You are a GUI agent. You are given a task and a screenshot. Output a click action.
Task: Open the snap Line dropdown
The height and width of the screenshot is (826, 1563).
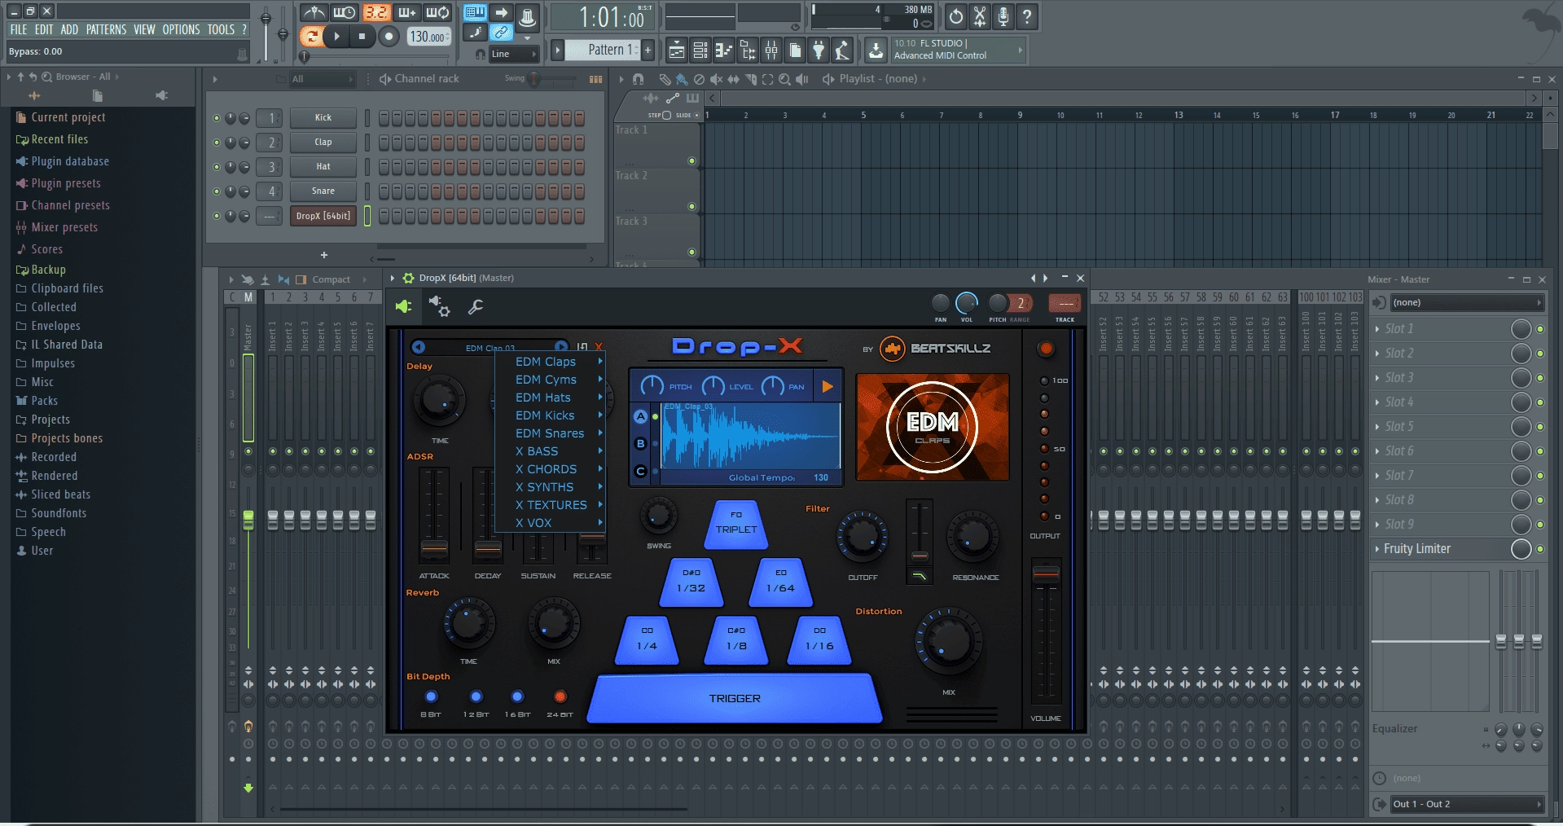[514, 54]
